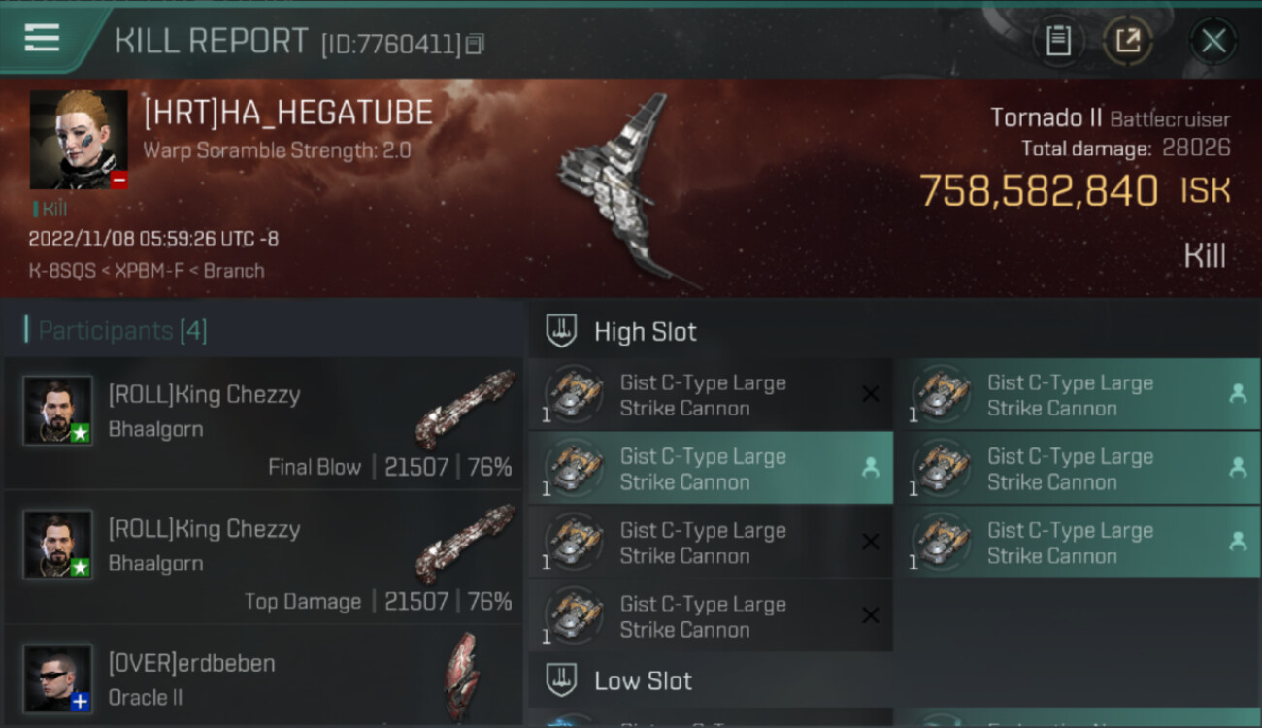Select top-right dropped Gist C-Type Strike Cannon
The width and height of the screenshot is (1262, 728).
tap(1079, 394)
